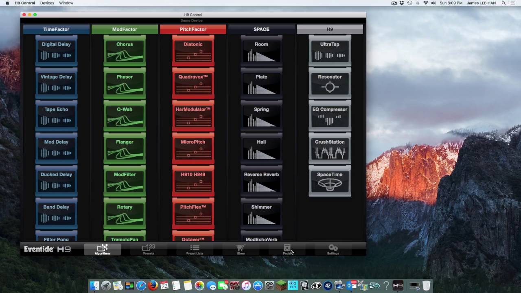Open the Devices menu in menu bar
Screen dimensions: 521x293
pos(47,3)
